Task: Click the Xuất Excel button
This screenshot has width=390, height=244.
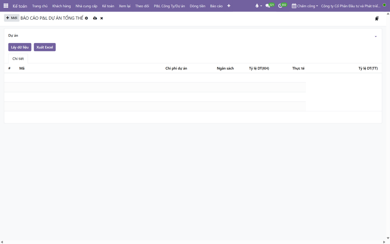Action: tap(45, 47)
